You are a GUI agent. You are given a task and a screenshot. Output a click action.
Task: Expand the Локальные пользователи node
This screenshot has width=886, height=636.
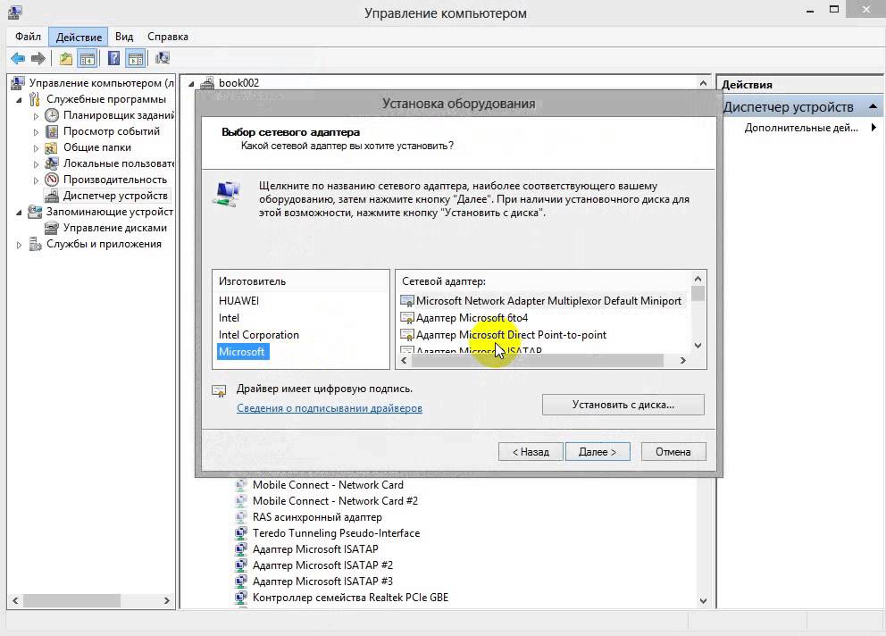coord(36,164)
